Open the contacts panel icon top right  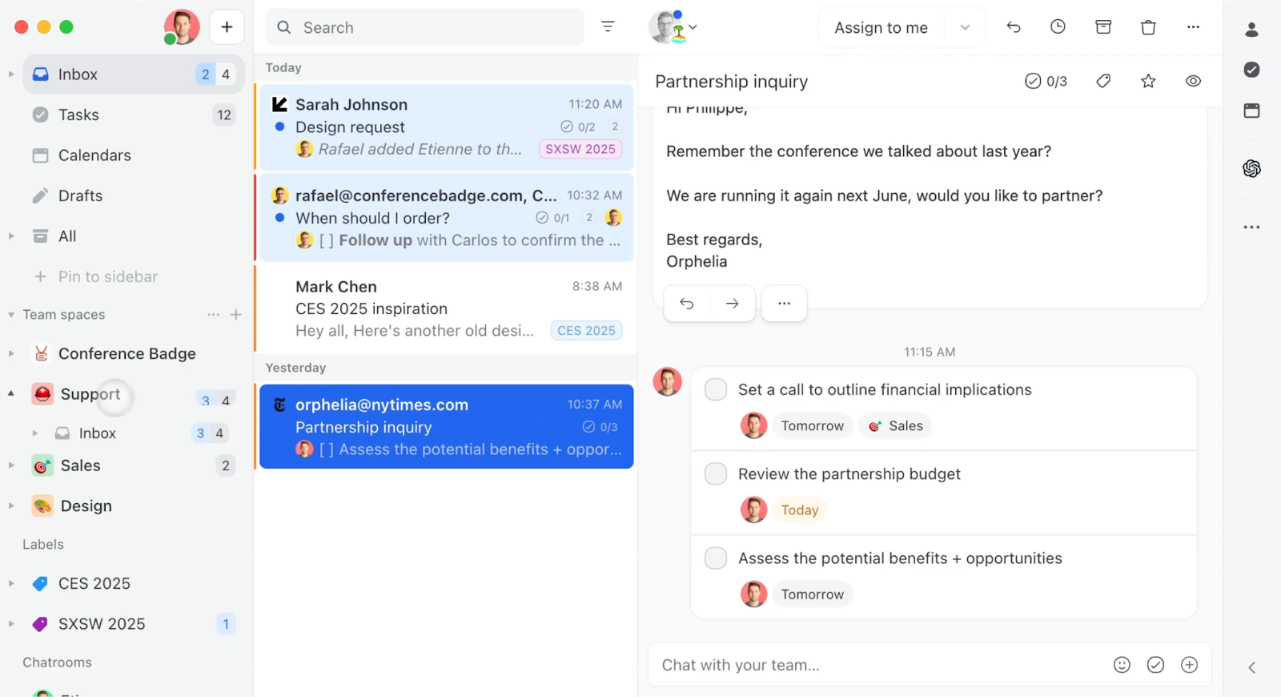pos(1251,30)
